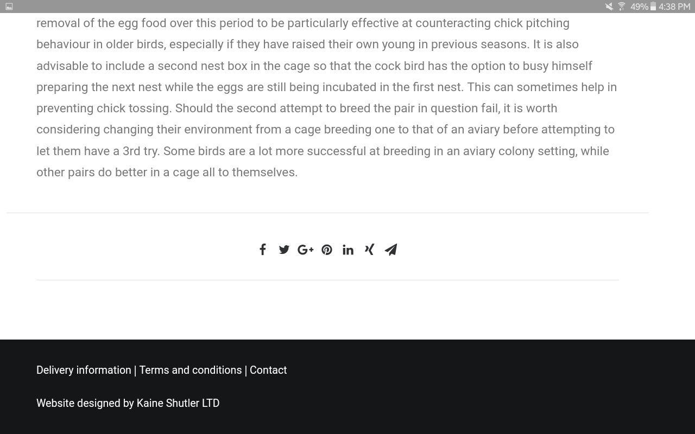
Task: Share on LinkedIn
Action: (x=348, y=250)
